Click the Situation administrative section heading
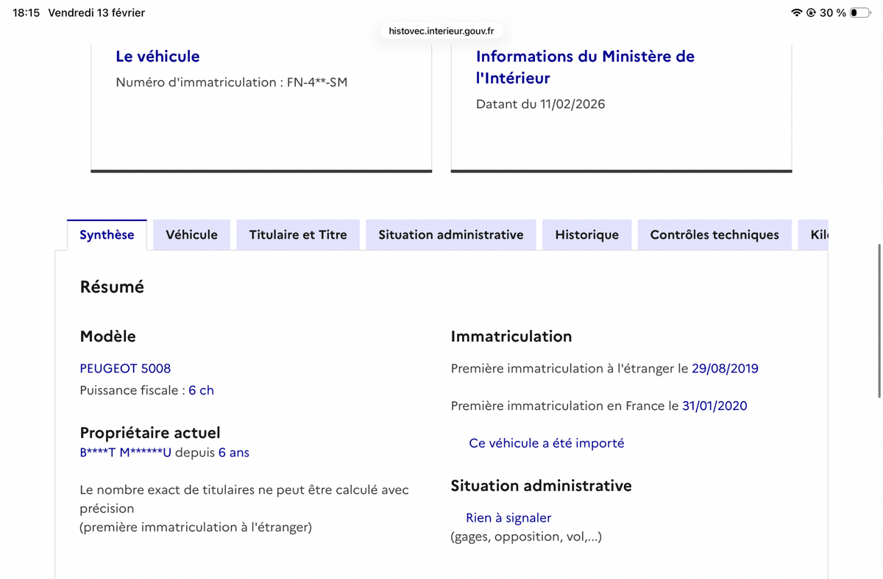The image size is (883, 579). pos(541,486)
